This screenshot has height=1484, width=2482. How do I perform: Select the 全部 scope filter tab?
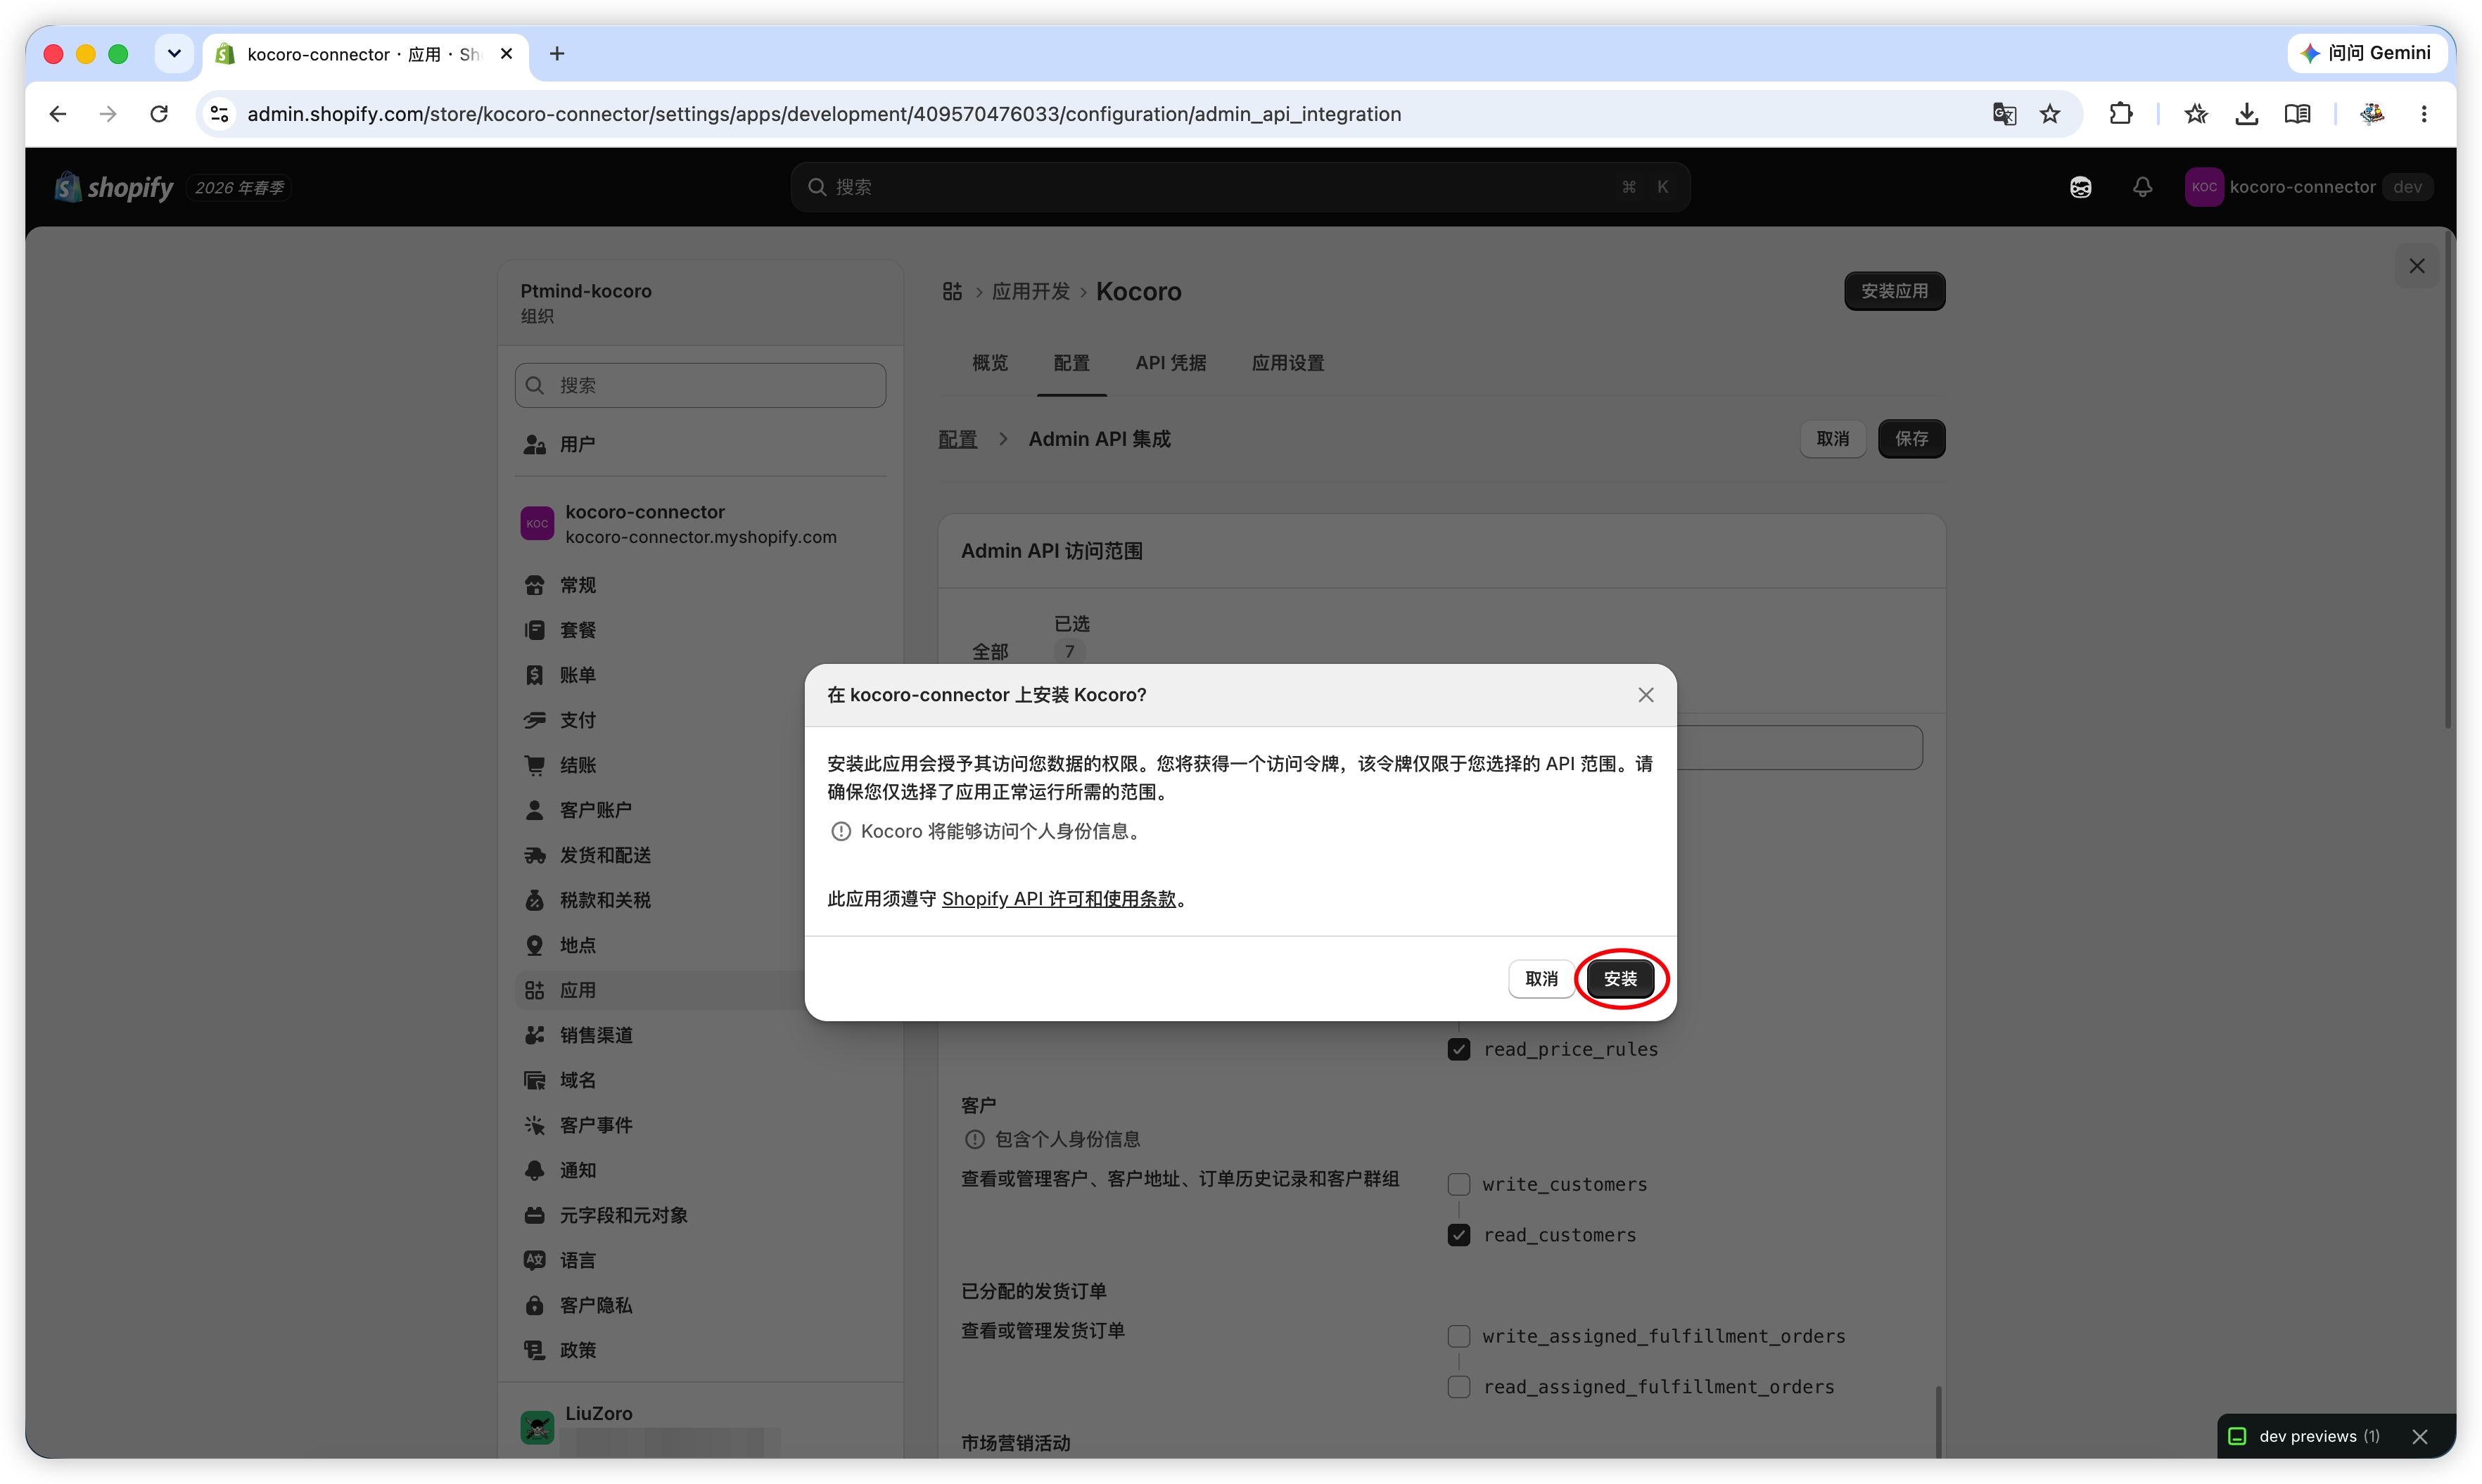pyautogui.click(x=990, y=651)
